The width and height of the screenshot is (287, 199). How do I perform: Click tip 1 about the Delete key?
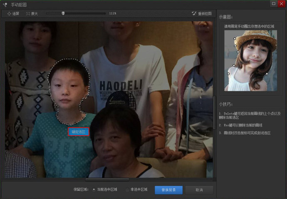click(250, 115)
